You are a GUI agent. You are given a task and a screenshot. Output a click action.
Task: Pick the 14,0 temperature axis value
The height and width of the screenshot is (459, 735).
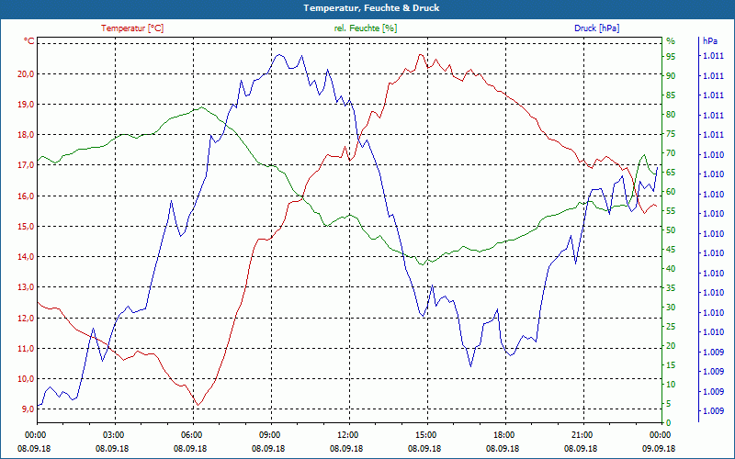click(x=26, y=257)
